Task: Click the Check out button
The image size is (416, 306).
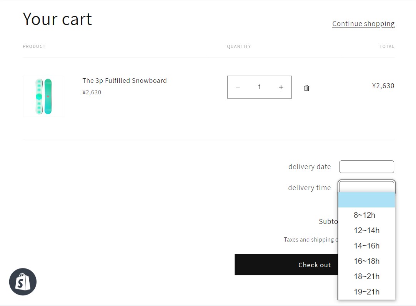Action: [x=286, y=265]
